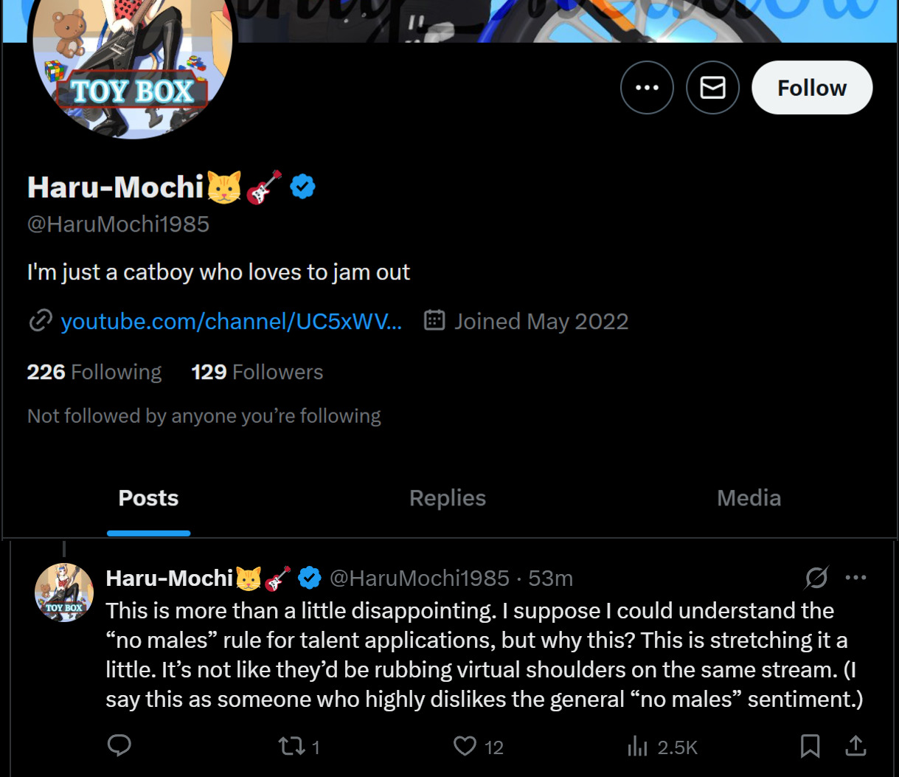Reply to the post using comment icon
The width and height of the screenshot is (899, 777).
pyautogui.click(x=119, y=746)
